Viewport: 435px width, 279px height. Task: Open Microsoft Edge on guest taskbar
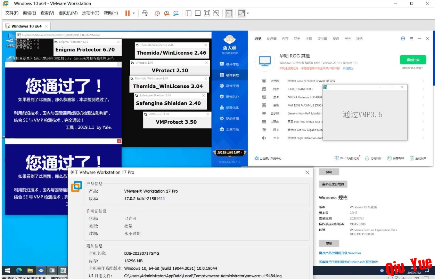point(19,270)
